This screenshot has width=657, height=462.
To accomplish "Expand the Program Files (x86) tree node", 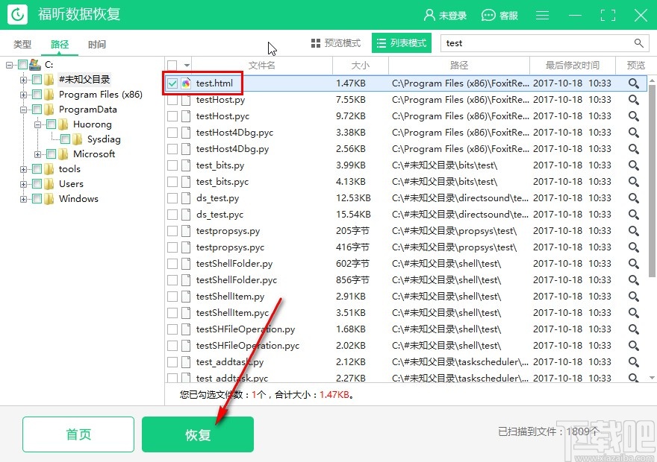I will (x=23, y=95).
